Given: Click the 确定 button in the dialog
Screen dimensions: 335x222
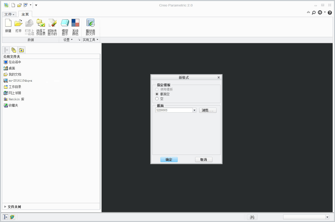Looking at the screenshot, I should 169,160.
